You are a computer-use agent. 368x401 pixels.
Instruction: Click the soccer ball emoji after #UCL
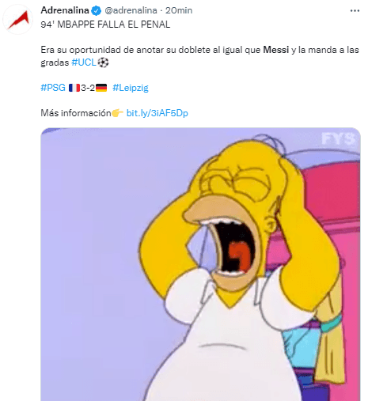[103, 62]
